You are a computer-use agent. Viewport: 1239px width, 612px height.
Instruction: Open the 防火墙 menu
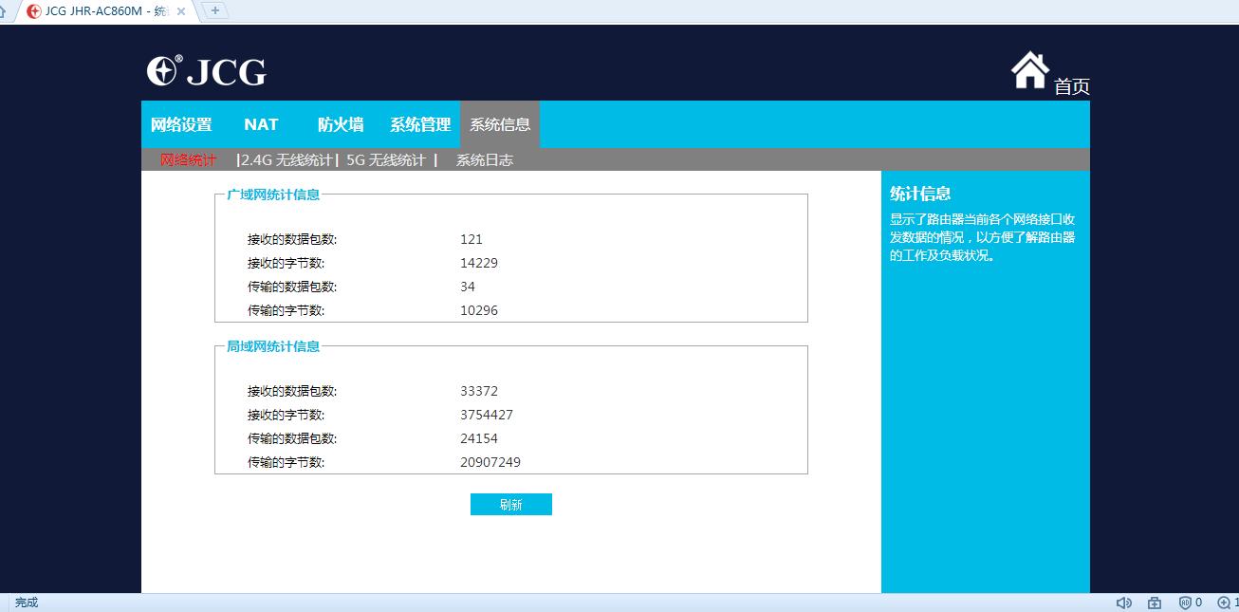(x=341, y=124)
